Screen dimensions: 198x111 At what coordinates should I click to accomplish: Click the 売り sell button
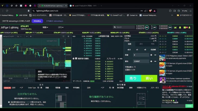(x=133, y=78)
